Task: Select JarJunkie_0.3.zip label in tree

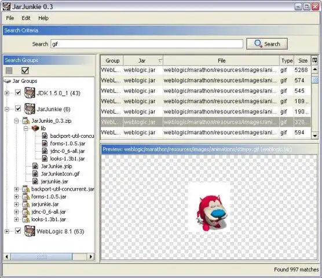Action: click(52, 120)
